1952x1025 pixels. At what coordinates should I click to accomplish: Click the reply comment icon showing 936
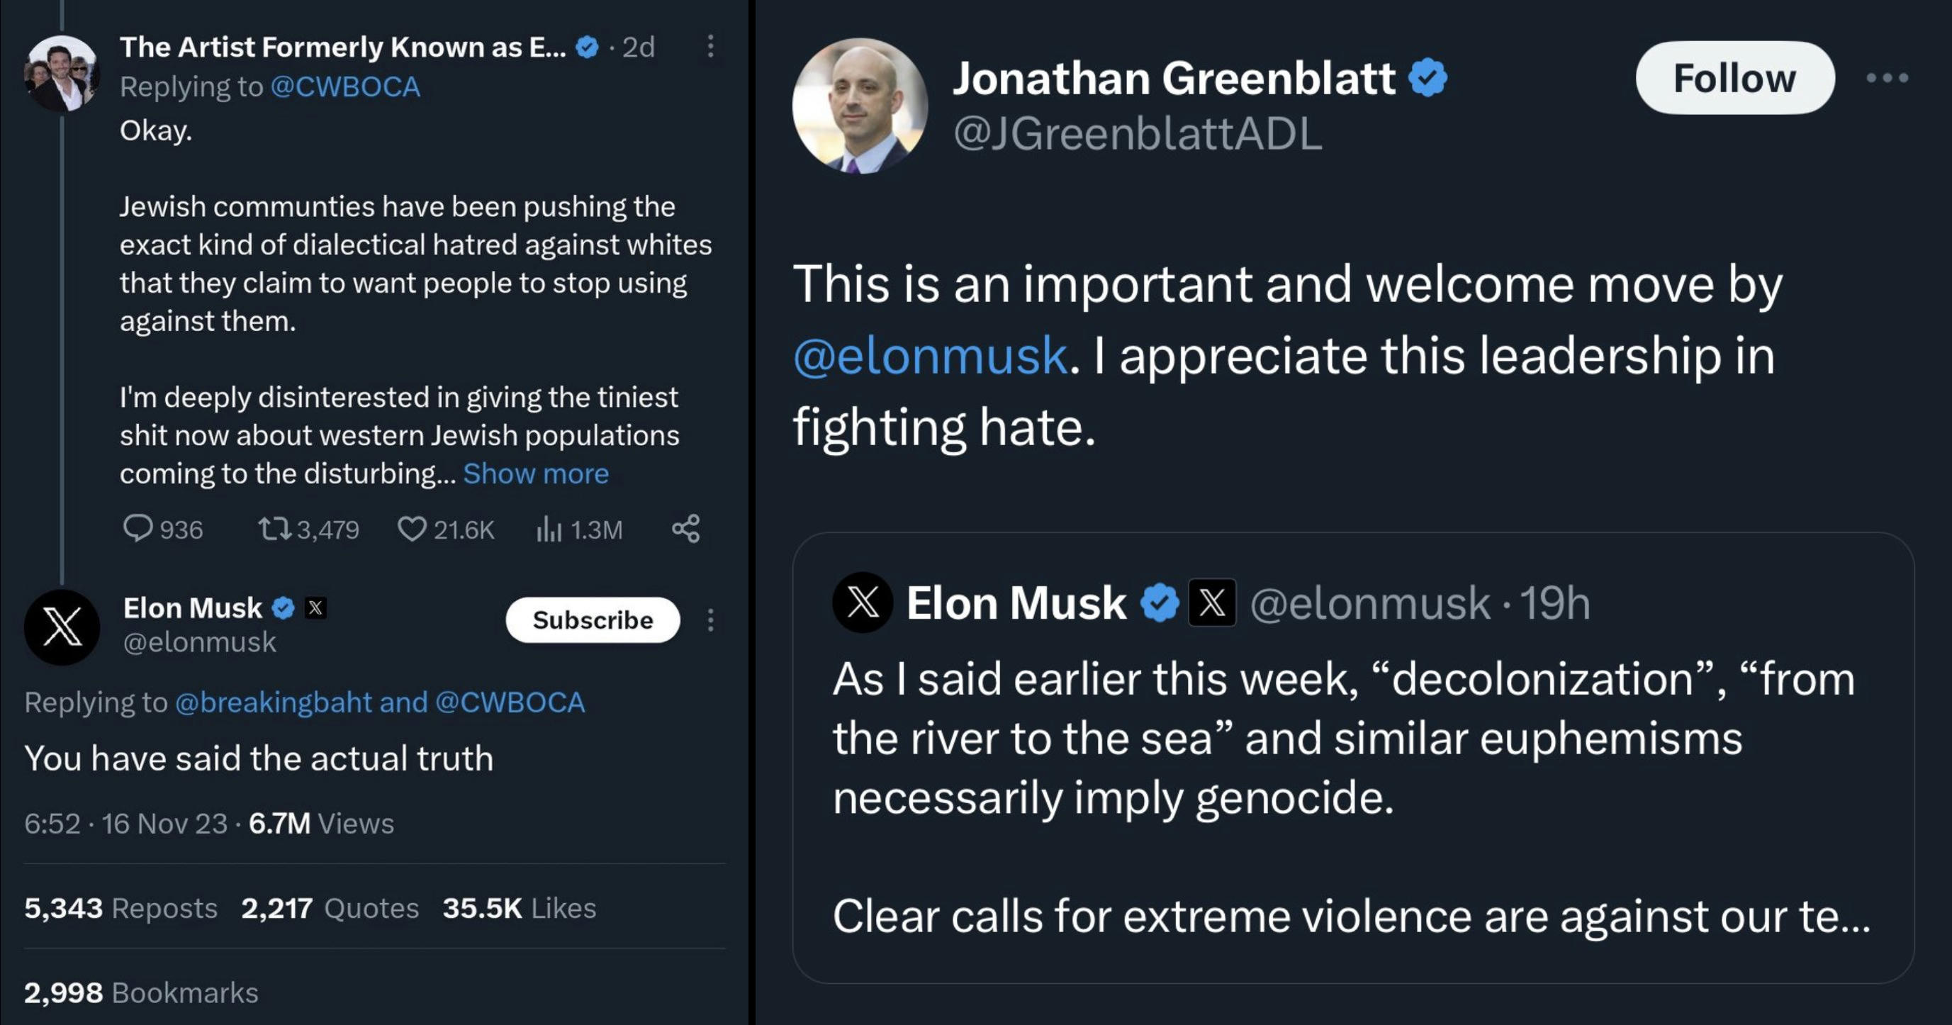pyautogui.click(x=138, y=529)
